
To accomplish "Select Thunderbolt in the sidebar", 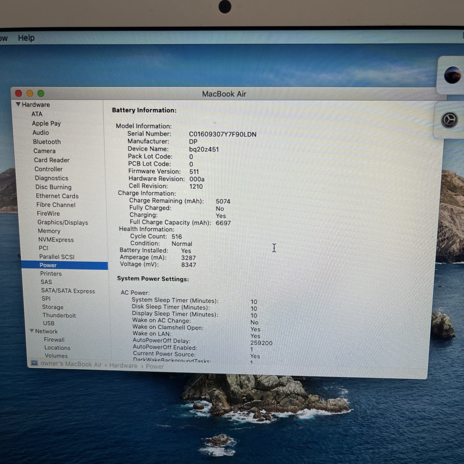I will click(59, 315).
